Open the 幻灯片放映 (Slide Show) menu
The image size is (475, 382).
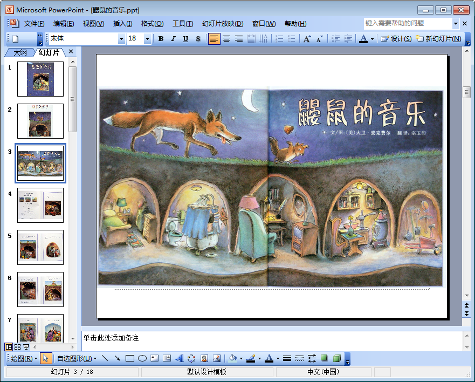(x=223, y=24)
